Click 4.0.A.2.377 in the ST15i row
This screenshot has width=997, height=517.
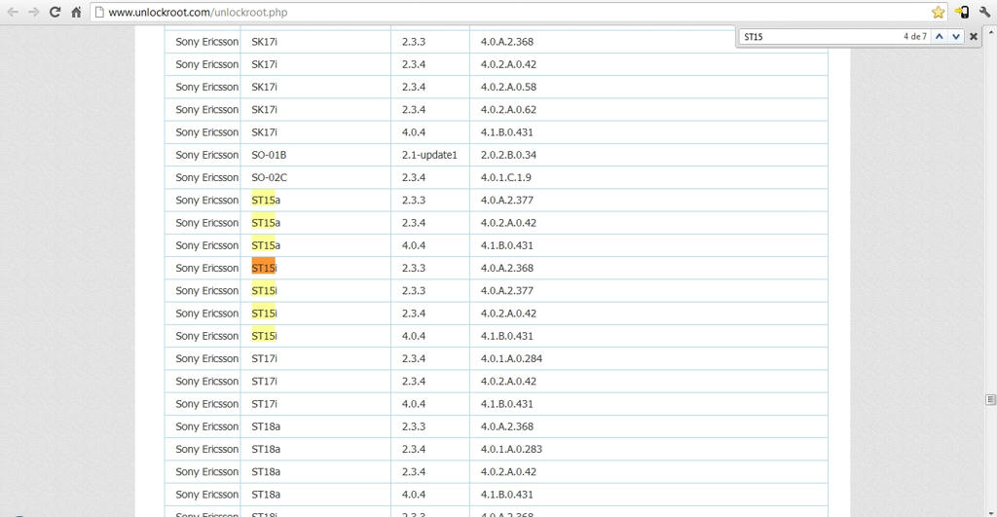(x=506, y=290)
